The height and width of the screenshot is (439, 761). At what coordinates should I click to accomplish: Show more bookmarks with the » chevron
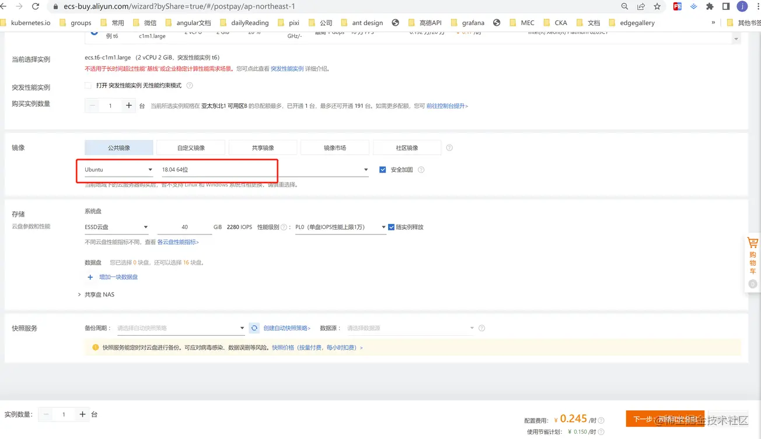713,23
